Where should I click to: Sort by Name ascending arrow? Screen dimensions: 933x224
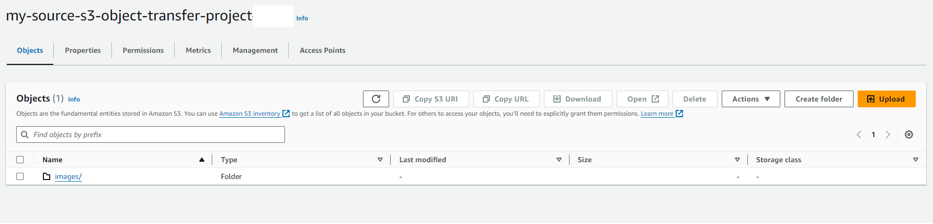coord(202,160)
